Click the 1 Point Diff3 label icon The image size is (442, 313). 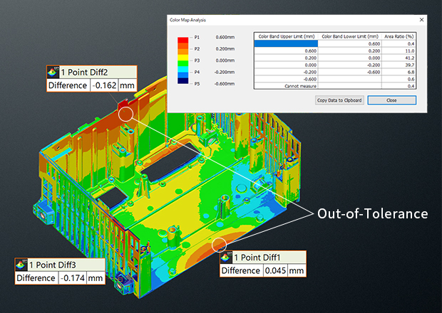click(22, 264)
